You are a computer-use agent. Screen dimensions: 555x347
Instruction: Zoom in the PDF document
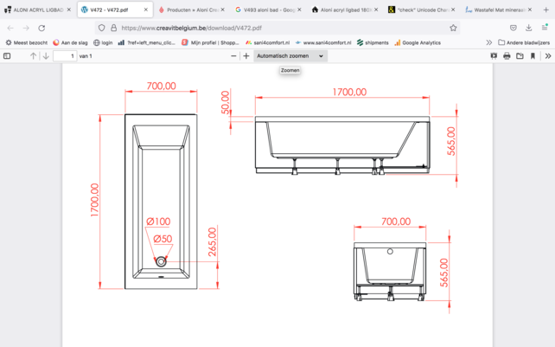coord(246,56)
